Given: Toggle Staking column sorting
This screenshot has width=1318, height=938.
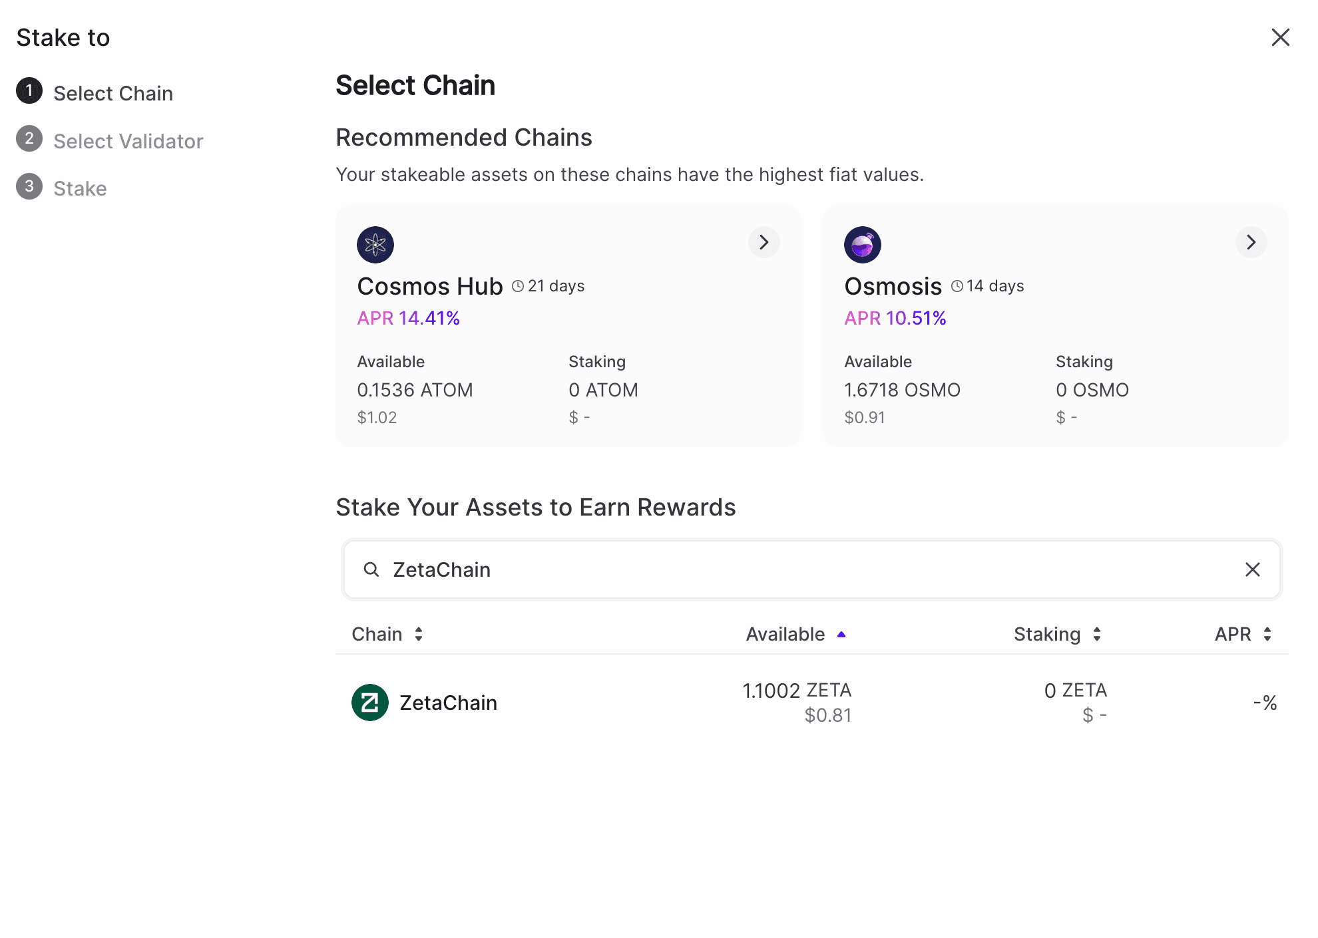Looking at the screenshot, I should click(1098, 634).
